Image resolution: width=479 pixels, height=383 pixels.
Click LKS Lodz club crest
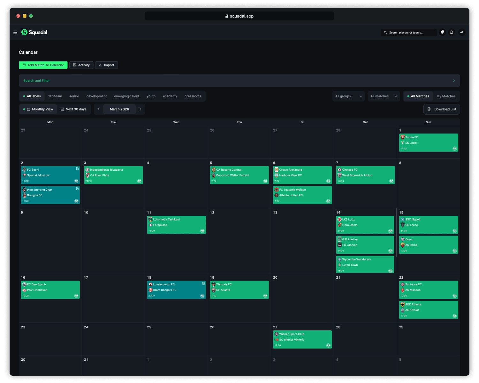click(x=339, y=219)
